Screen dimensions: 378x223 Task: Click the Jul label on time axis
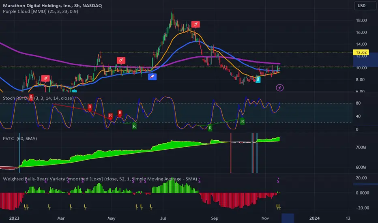(x=163, y=218)
